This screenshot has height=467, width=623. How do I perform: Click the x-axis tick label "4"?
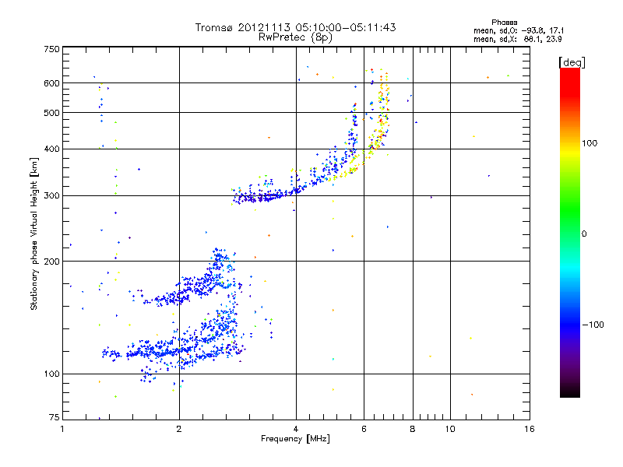[x=296, y=429]
